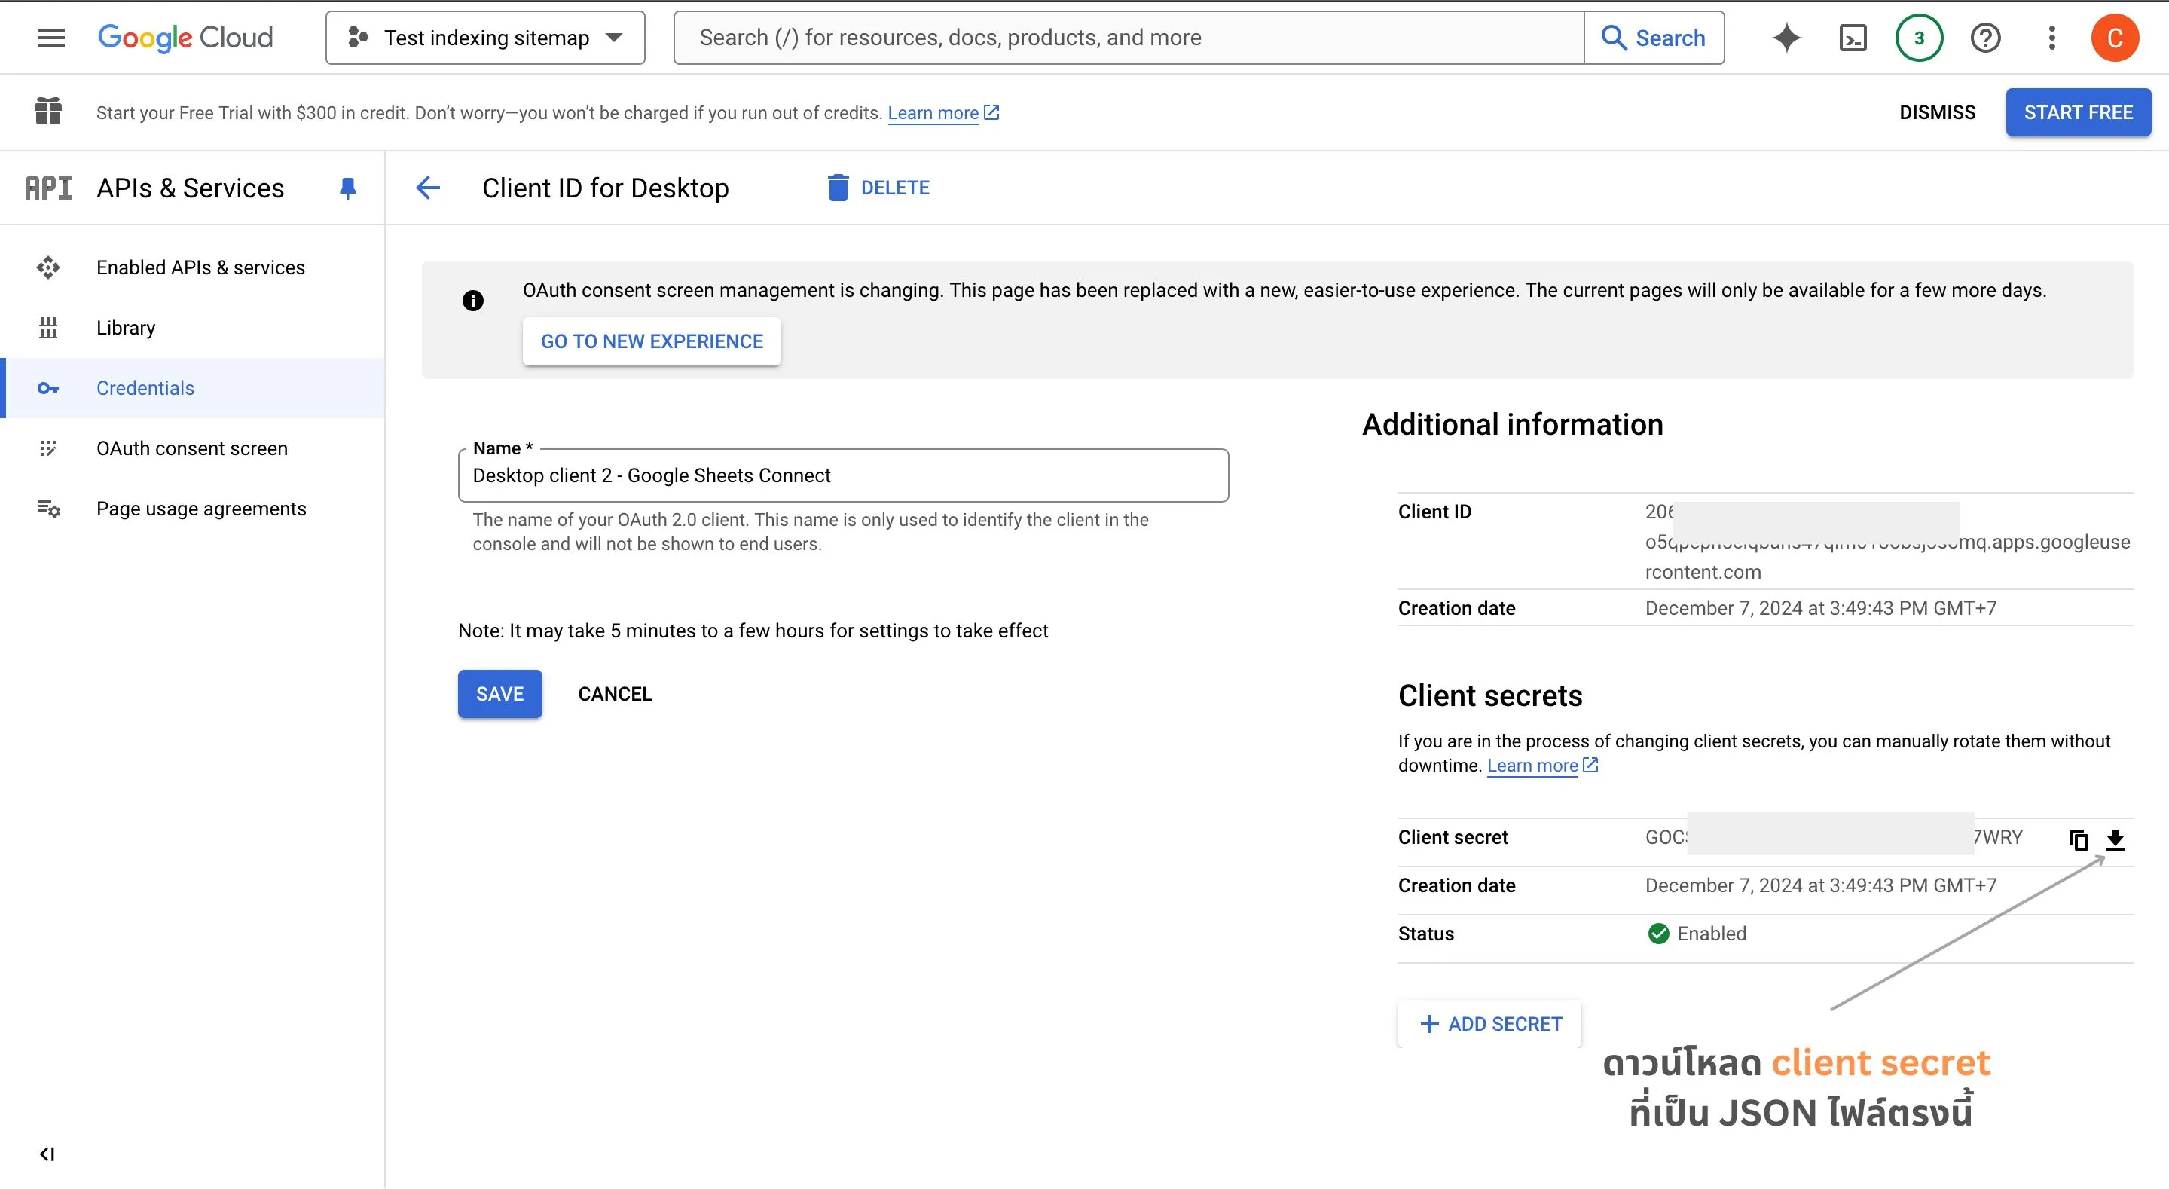Click ADD SECRET
The image size is (2169, 1189).
pyautogui.click(x=1489, y=1024)
